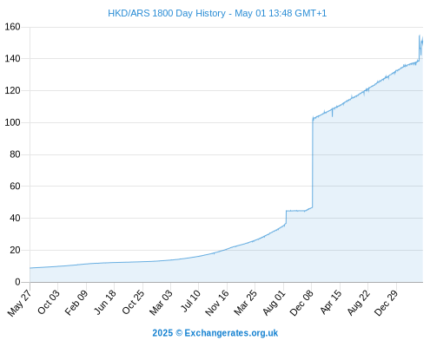Image resolution: width=430 pixels, height=347 pixels.
Task: Select the Dec 08 date label
Action: coord(301,303)
